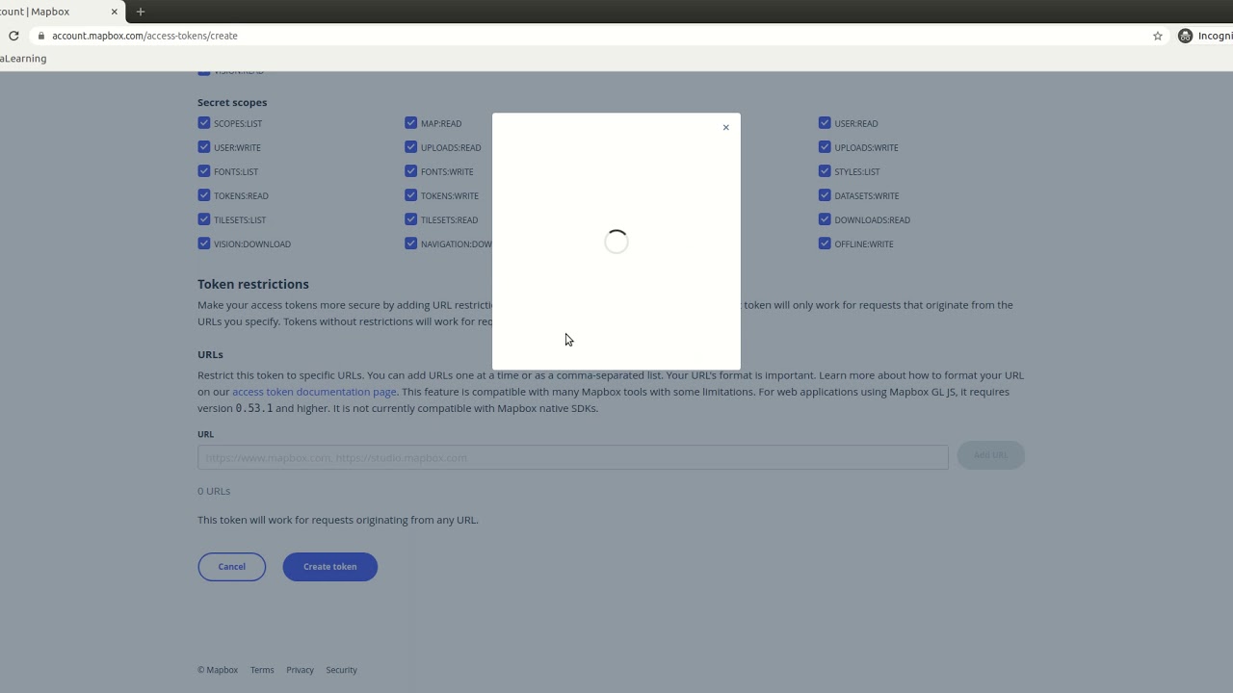Click the "0 URLs" count text
The image size is (1233, 693).
tap(214, 491)
